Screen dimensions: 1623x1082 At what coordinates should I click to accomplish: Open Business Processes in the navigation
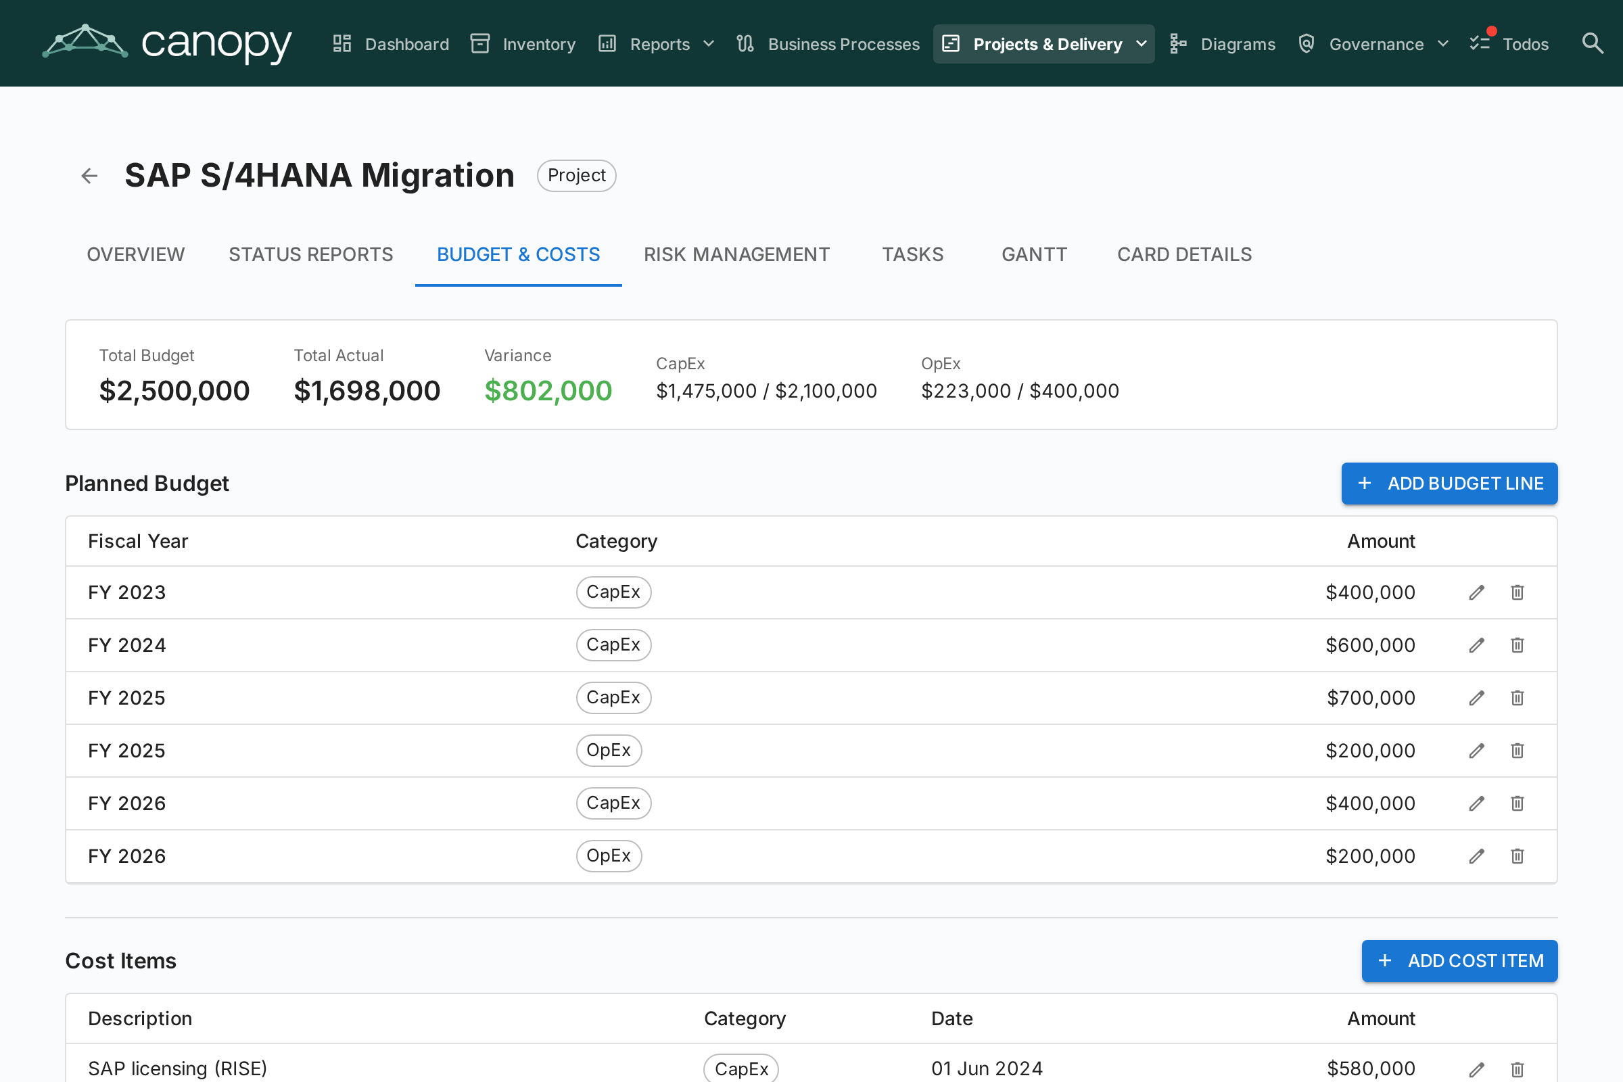coord(827,44)
